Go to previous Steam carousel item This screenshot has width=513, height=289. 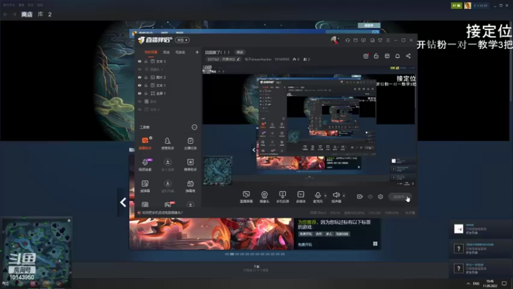pos(123,202)
